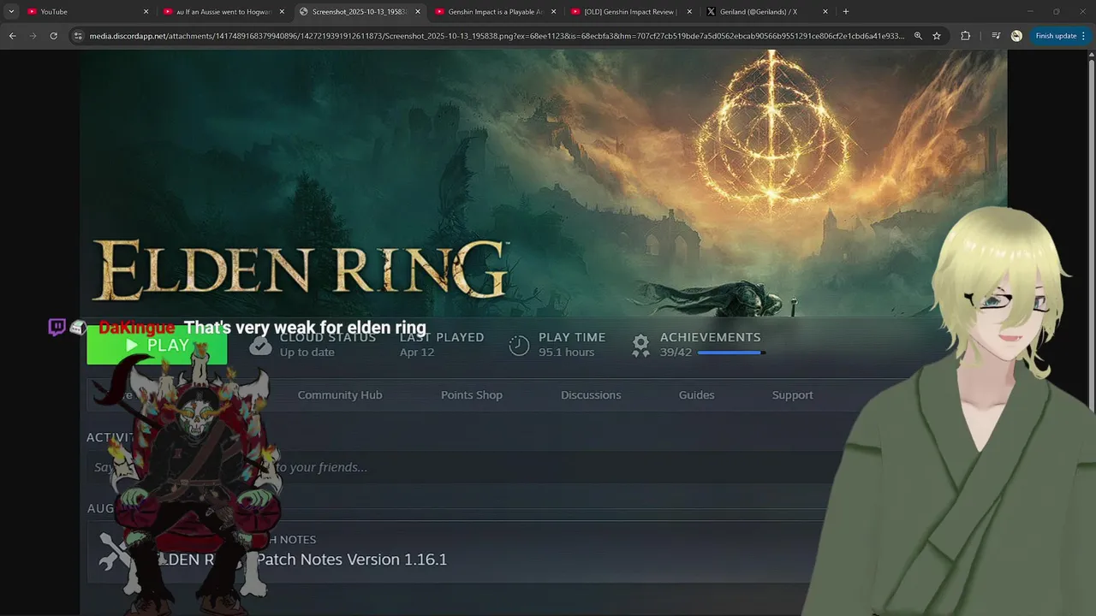Open the browser profile avatar
Viewport: 1096px width, 616px height.
1016,36
